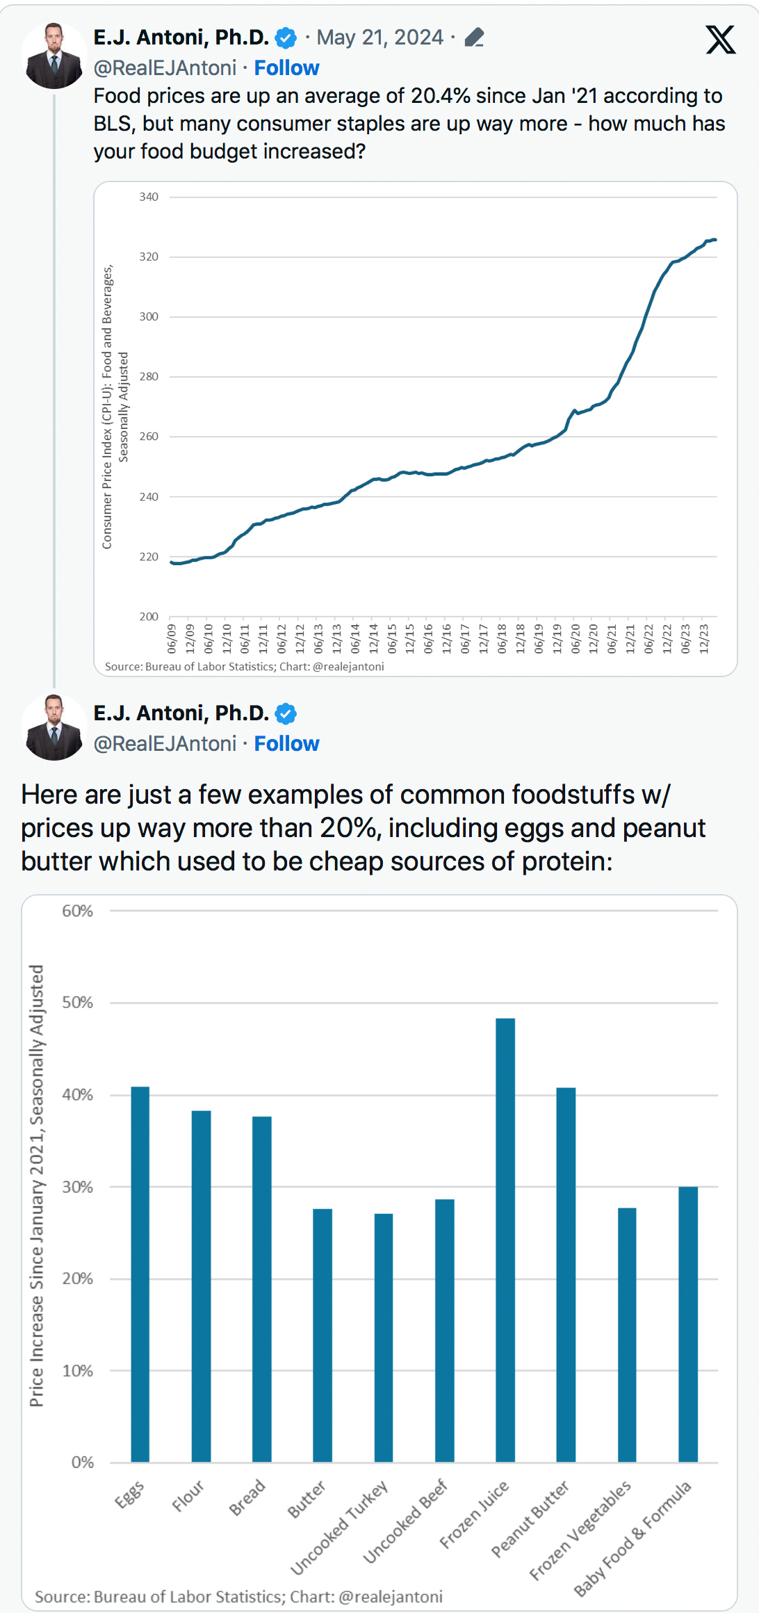759x1613 pixels.
Task: Click the E.J. Antoni, Ph.D. name in the first tweet
Action: [181, 38]
